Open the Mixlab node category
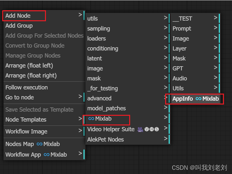232x174 pixels. coord(128,119)
